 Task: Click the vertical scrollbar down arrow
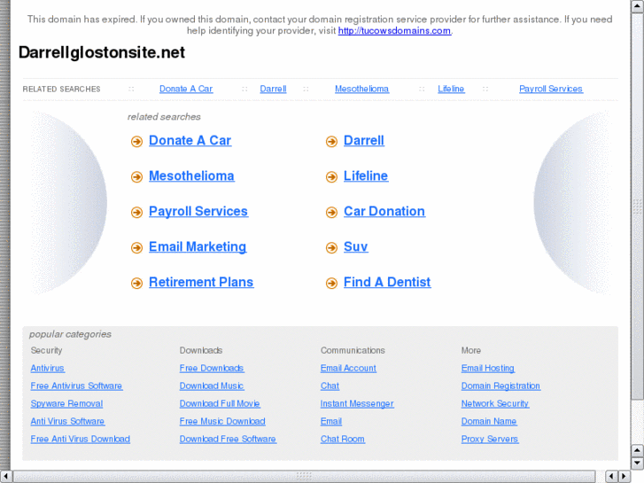[x=638, y=463]
